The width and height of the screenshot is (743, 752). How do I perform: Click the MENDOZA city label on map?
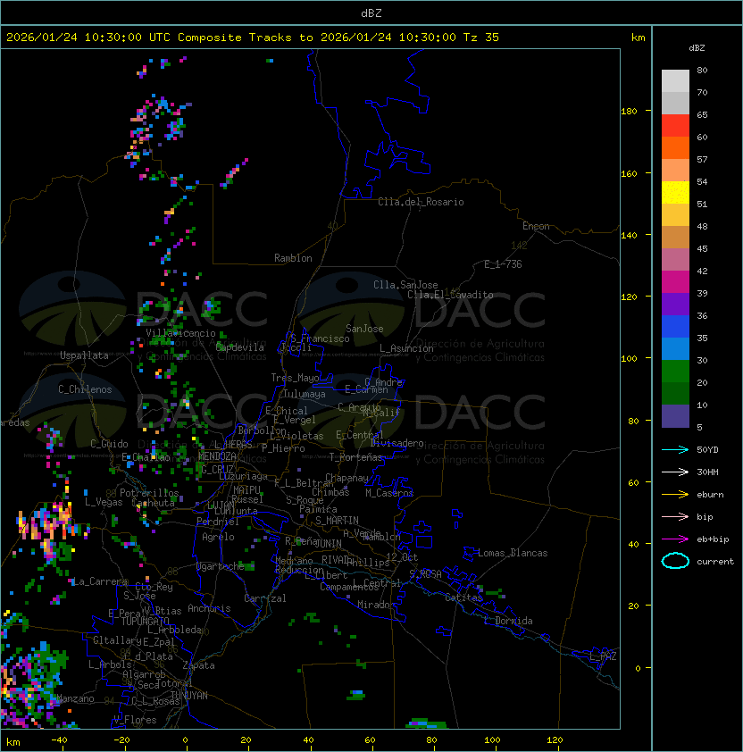click(x=218, y=456)
